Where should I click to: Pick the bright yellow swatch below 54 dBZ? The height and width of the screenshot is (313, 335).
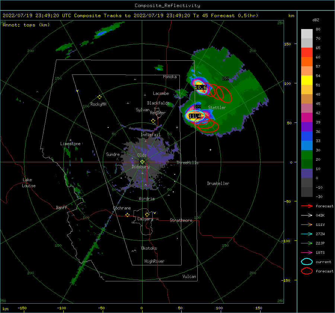pos(307,80)
